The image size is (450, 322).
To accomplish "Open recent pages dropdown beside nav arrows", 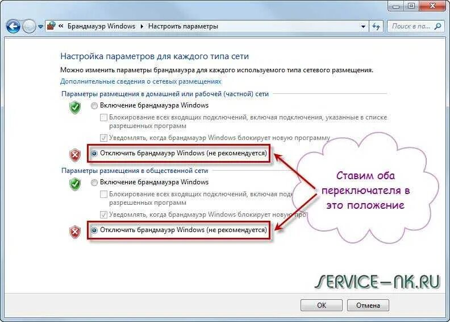I will 40,27.
